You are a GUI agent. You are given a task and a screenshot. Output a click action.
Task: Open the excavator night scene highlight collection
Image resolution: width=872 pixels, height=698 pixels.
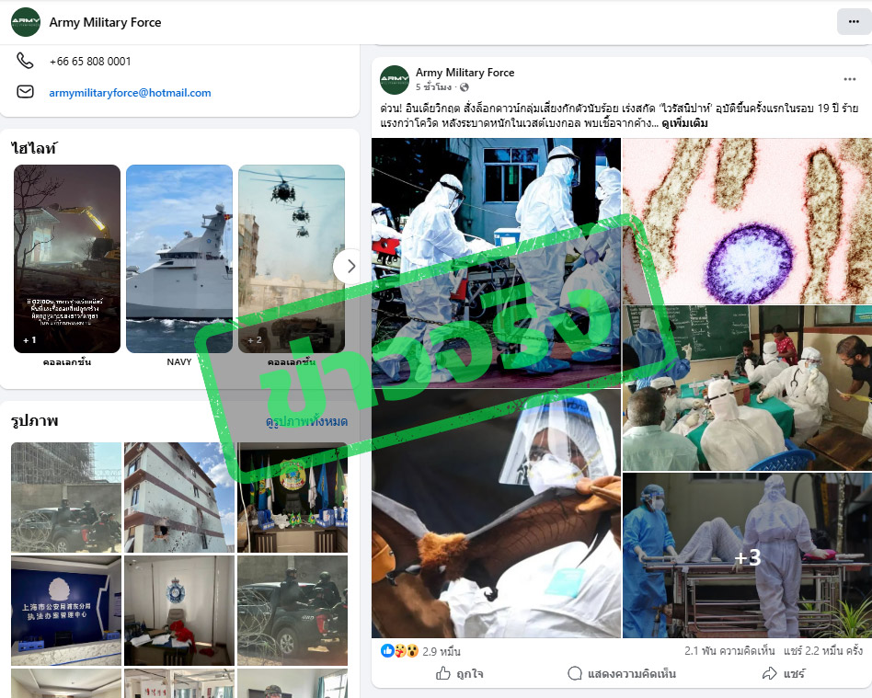[x=67, y=258]
